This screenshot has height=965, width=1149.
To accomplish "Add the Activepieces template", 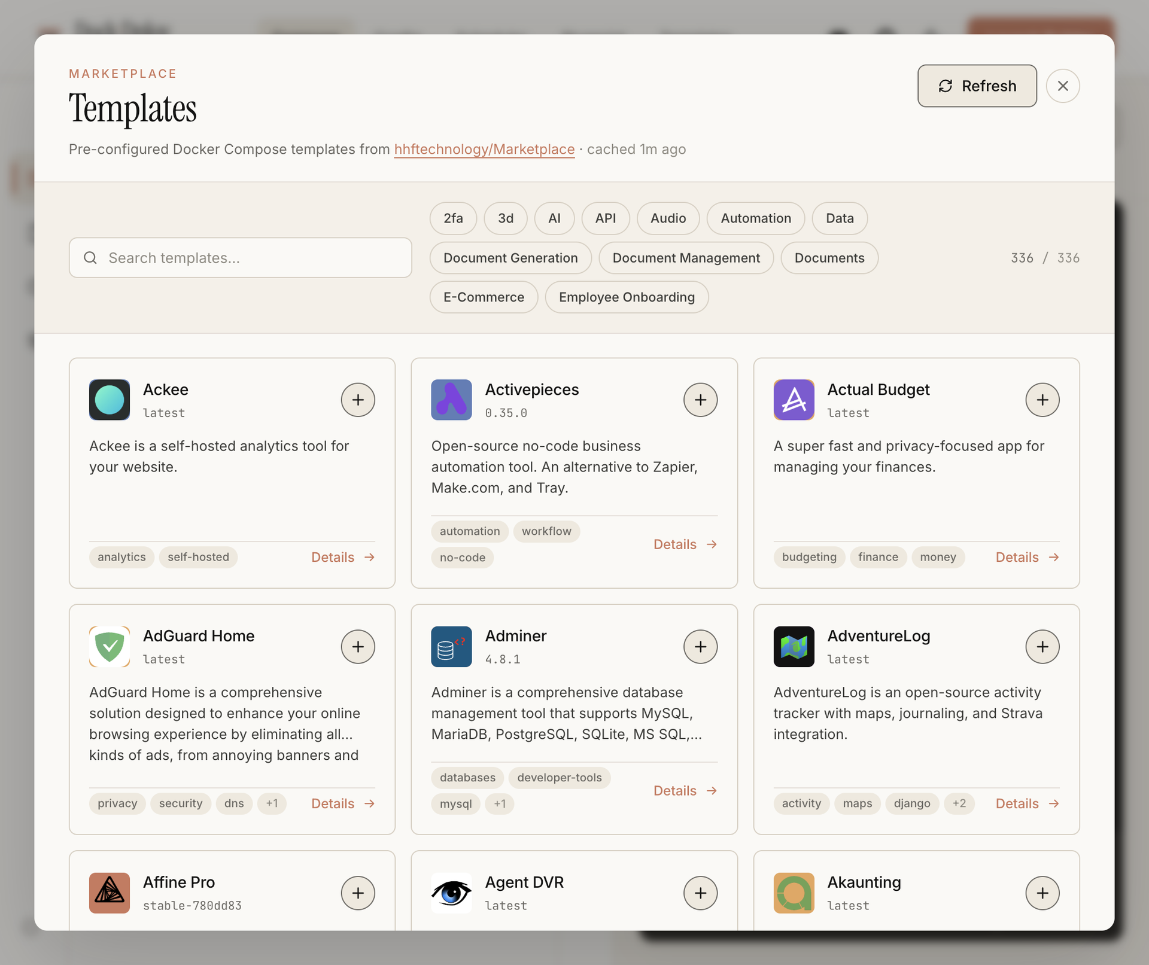I will pos(700,400).
